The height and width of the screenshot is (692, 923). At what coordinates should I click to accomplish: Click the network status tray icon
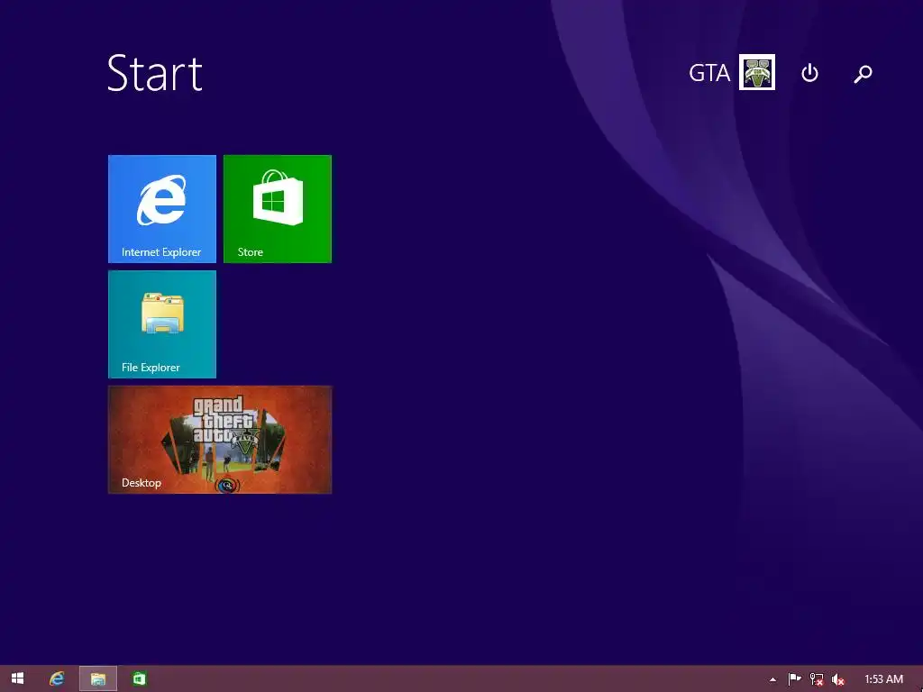pyautogui.click(x=817, y=679)
